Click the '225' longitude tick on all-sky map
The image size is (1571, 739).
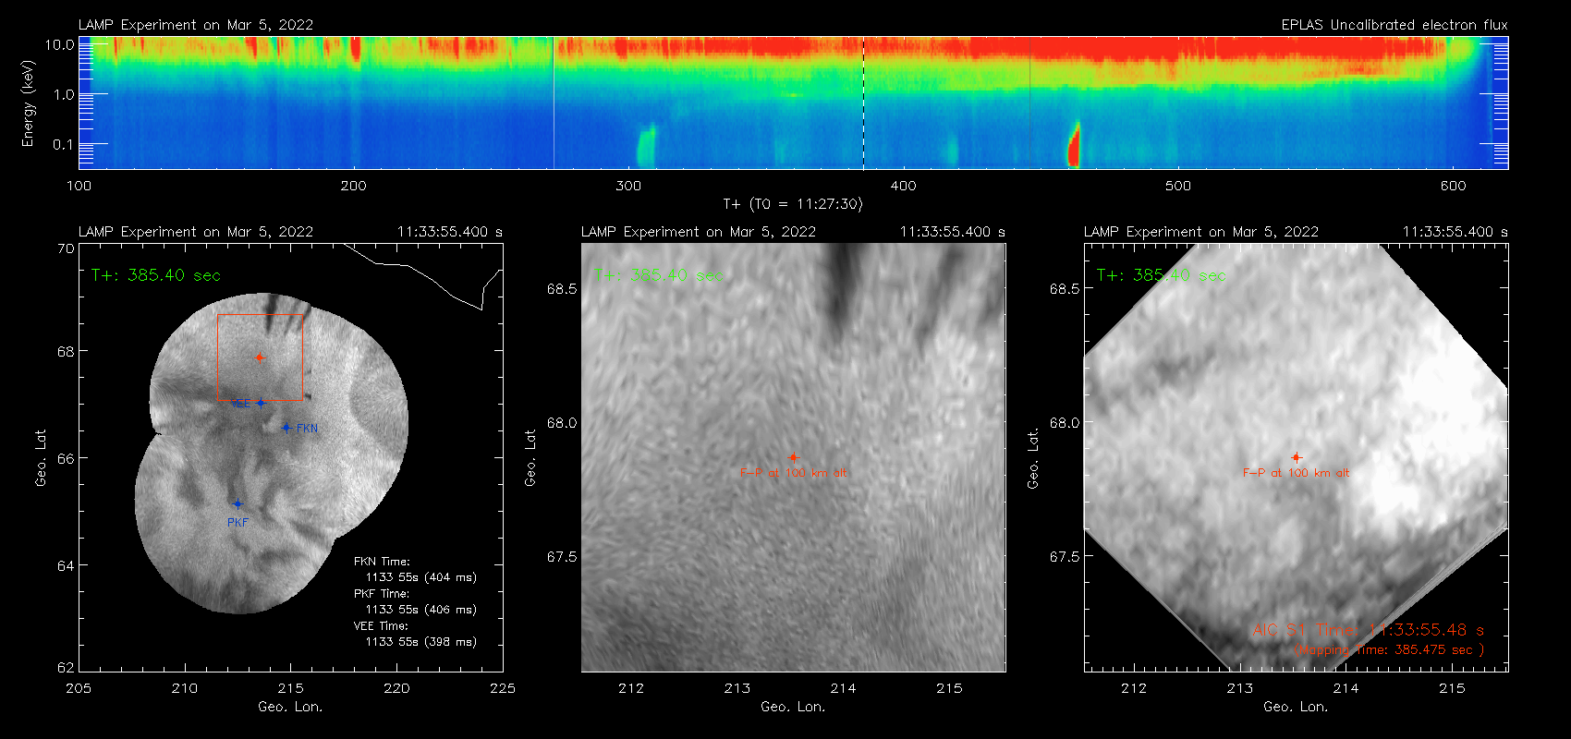pyautogui.click(x=503, y=688)
